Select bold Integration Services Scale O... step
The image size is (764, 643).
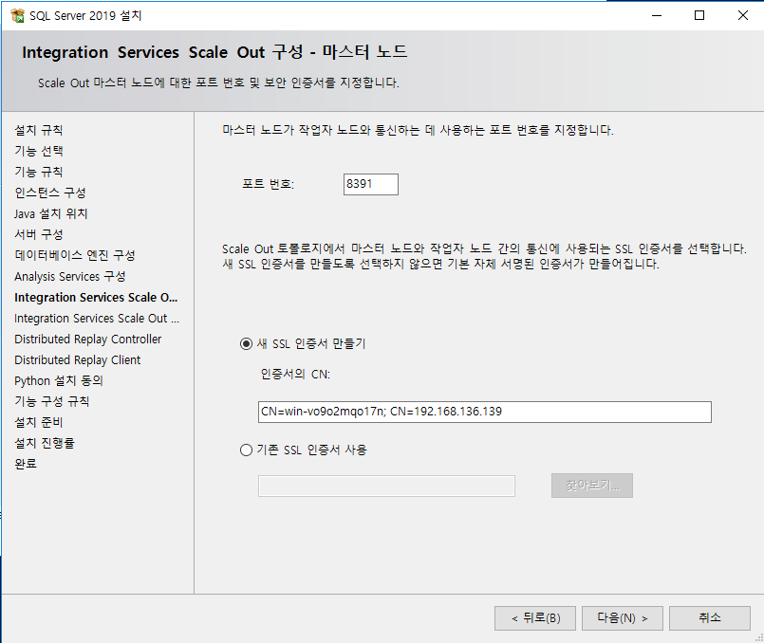pos(96,298)
